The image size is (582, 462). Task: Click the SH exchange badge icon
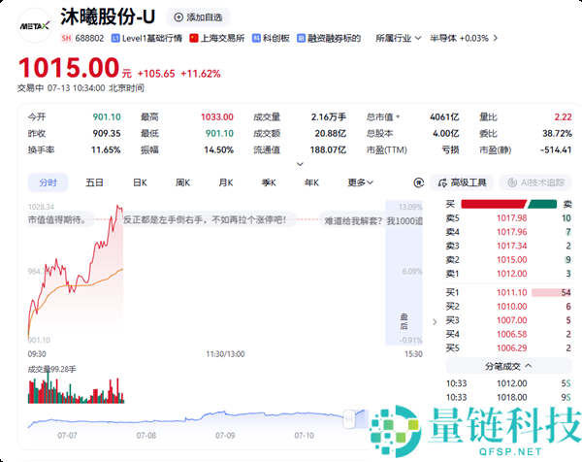[x=66, y=38]
